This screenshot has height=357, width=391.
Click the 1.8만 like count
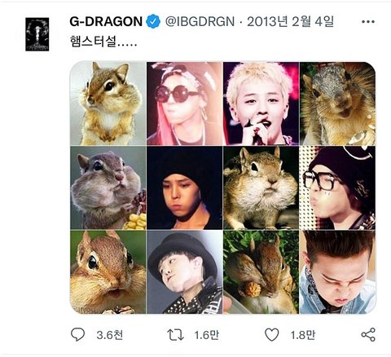303,335
